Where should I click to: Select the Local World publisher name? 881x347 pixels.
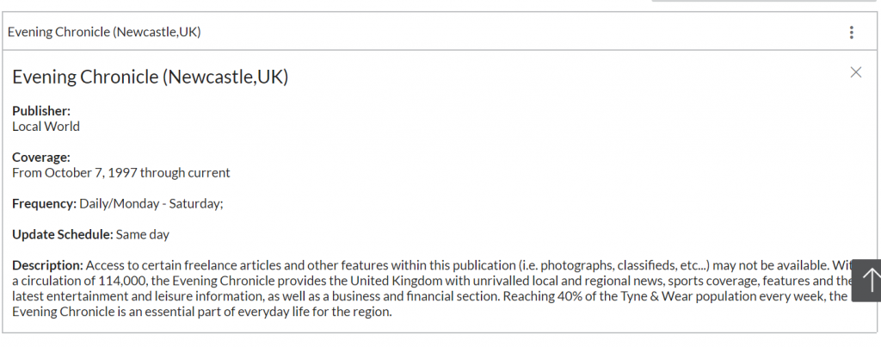click(46, 127)
